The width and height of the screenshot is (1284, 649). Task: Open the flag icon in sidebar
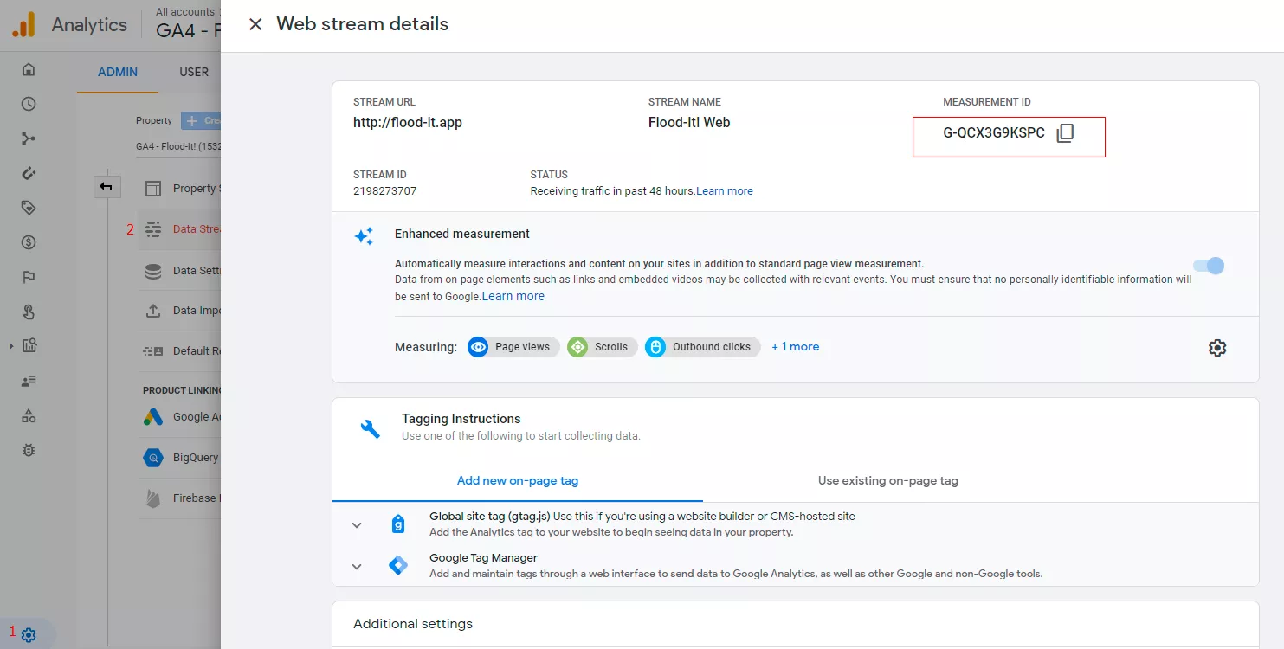pyautogui.click(x=29, y=277)
